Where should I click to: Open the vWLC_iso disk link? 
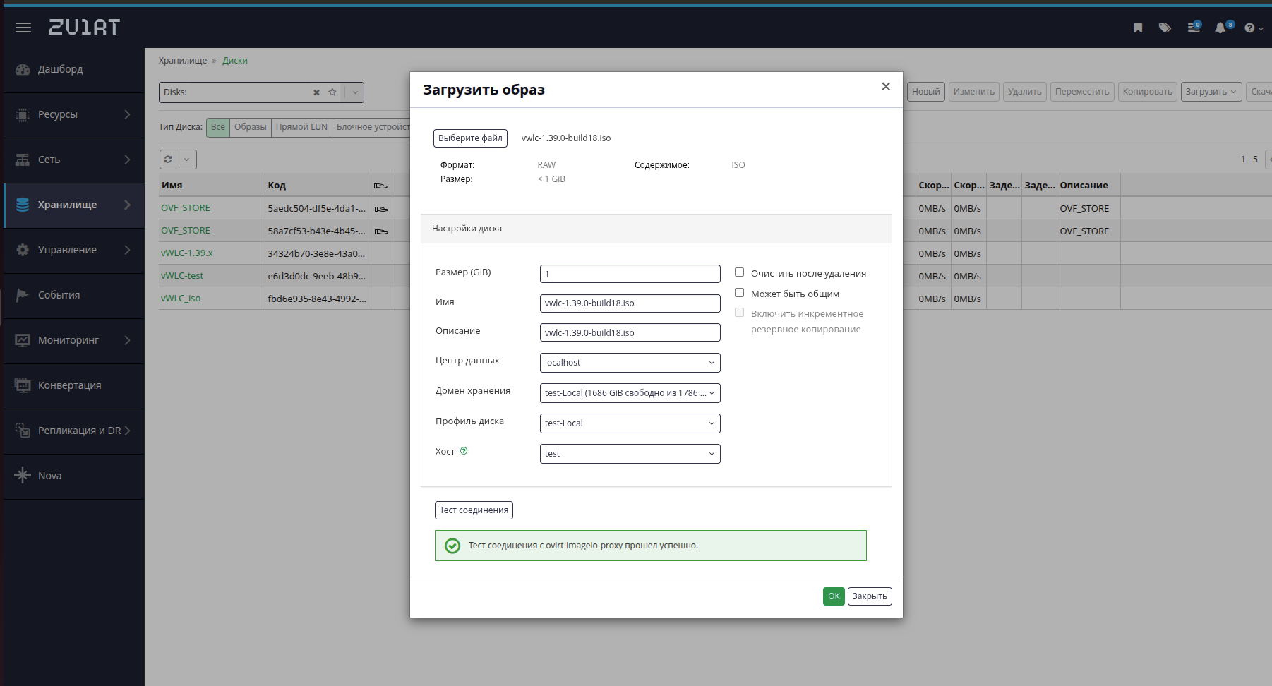pyautogui.click(x=181, y=299)
